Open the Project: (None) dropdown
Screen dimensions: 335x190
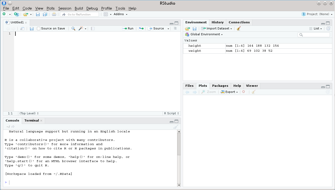point(317,14)
